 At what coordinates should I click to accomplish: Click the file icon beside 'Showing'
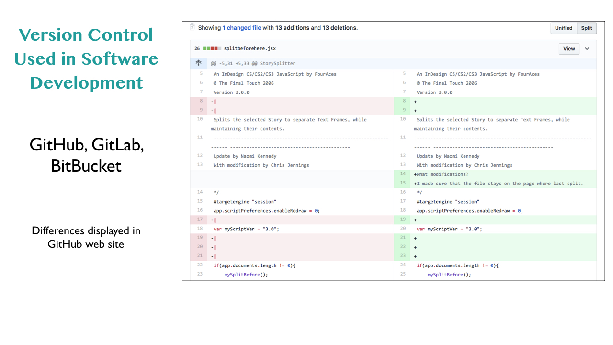[x=193, y=27]
